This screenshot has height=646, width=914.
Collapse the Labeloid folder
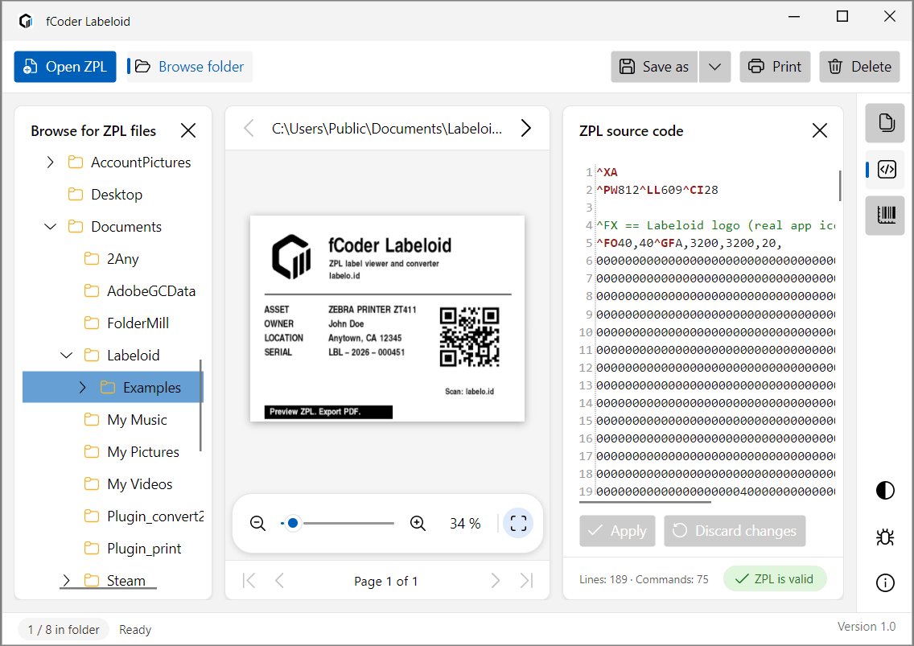pyautogui.click(x=67, y=355)
